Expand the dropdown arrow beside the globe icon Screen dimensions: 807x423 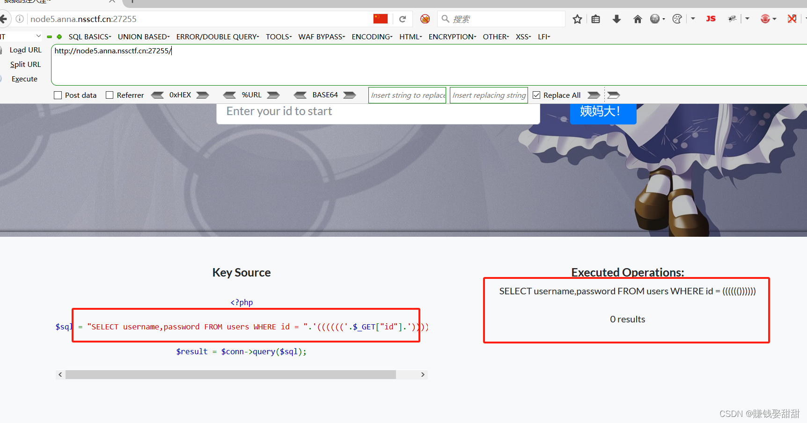click(664, 19)
